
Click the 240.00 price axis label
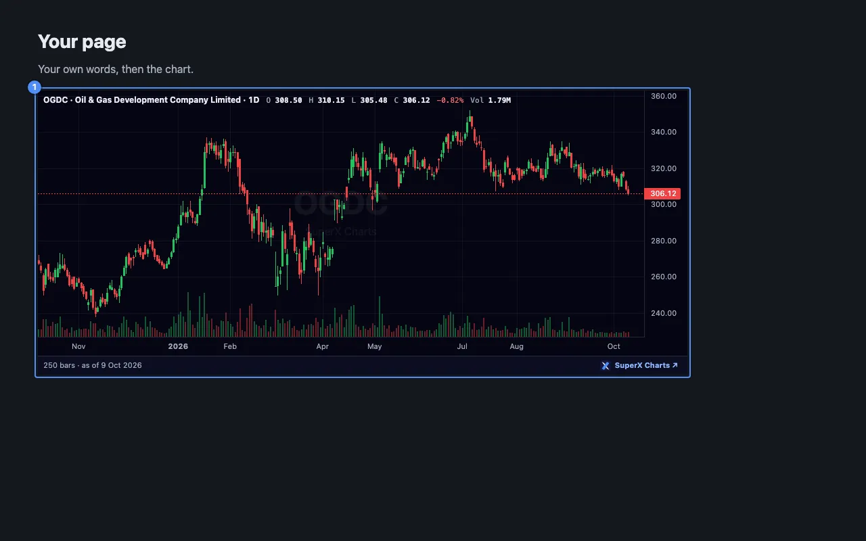coord(663,313)
